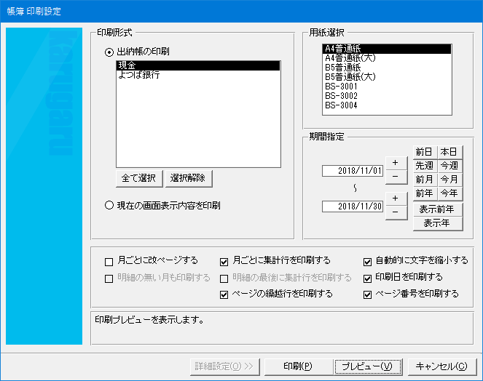Screen dimensions: 483x381
Task: Decrease the end date with the minus button
Action: pyautogui.click(x=396, y=213)
